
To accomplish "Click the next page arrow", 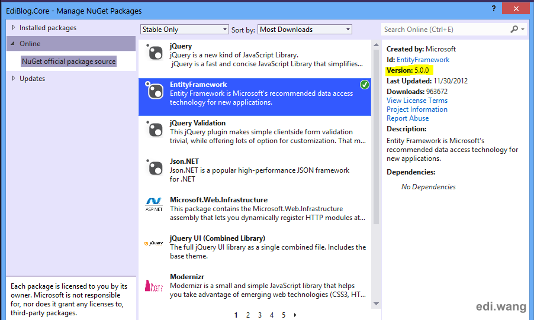I will [x=295, y=315].
